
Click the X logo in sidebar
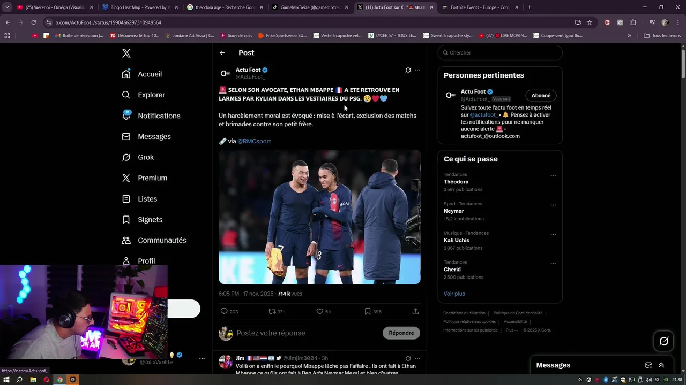tap(126, 53)
